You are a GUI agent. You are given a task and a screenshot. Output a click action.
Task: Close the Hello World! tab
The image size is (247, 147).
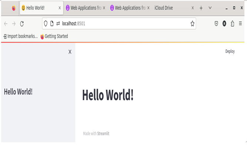60,8
